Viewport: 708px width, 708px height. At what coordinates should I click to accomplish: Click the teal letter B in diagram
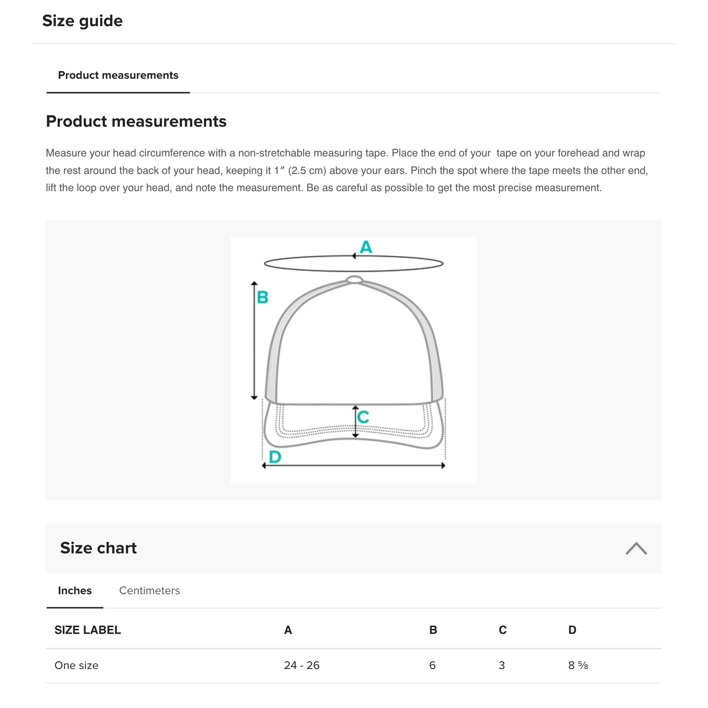pyautogui.click(x=263, y=297)
